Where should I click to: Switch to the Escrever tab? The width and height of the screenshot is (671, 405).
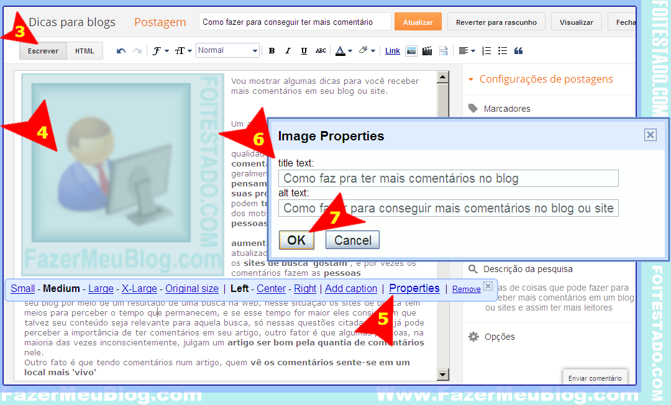[x=43, y=51]
